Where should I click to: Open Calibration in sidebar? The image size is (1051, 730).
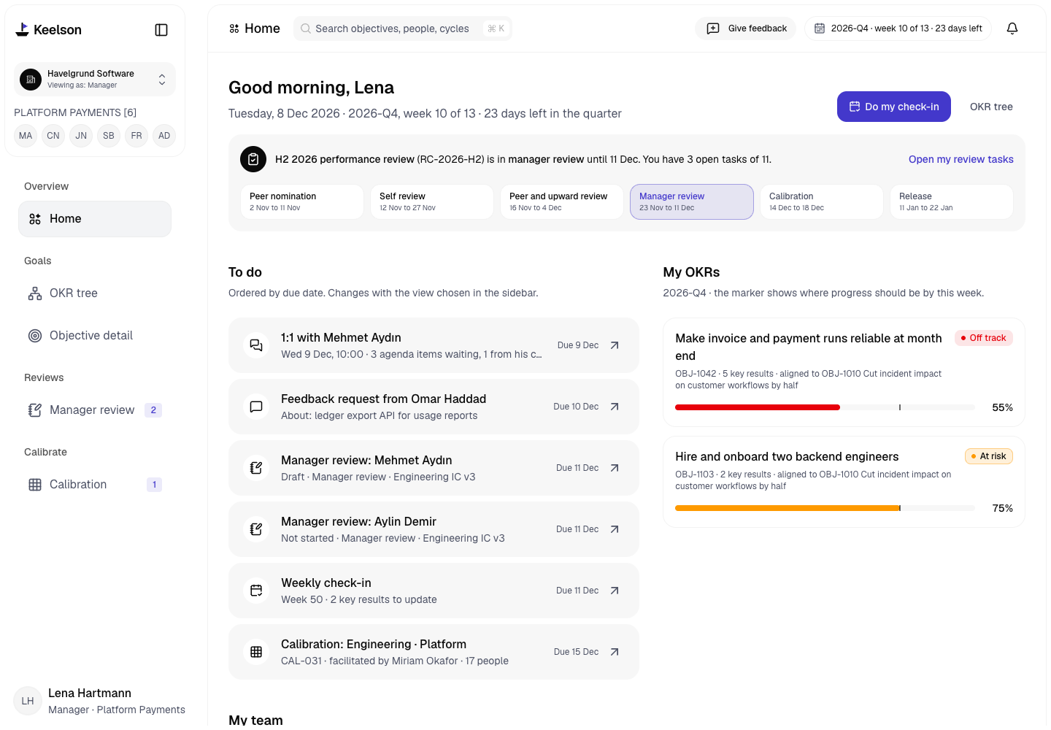point(95,485)
